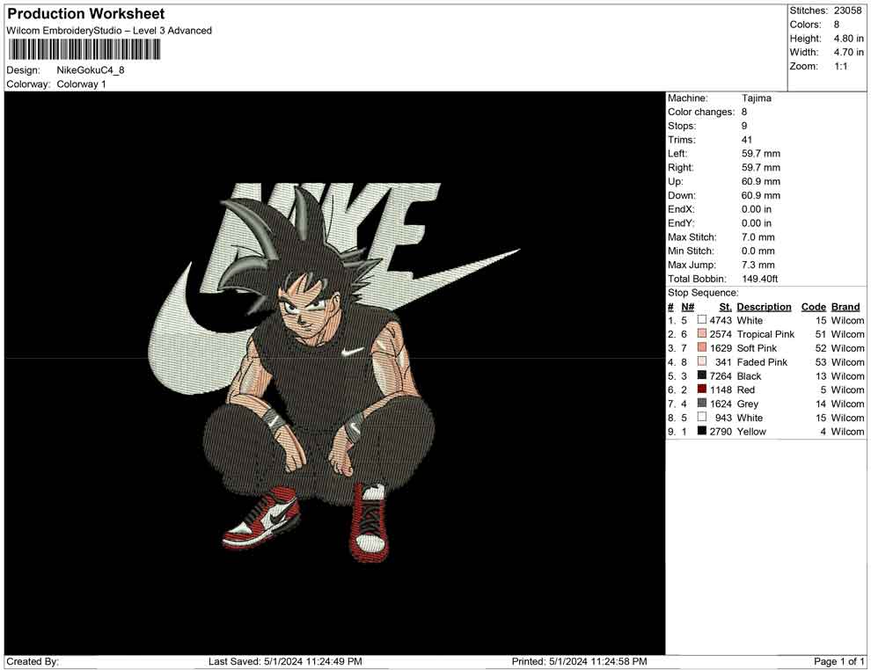This screenshot has width=871, height=670.
Task: Click the 'Page 1 of 1' footer text
Action: pyautogui.click(x=838, y=661)
